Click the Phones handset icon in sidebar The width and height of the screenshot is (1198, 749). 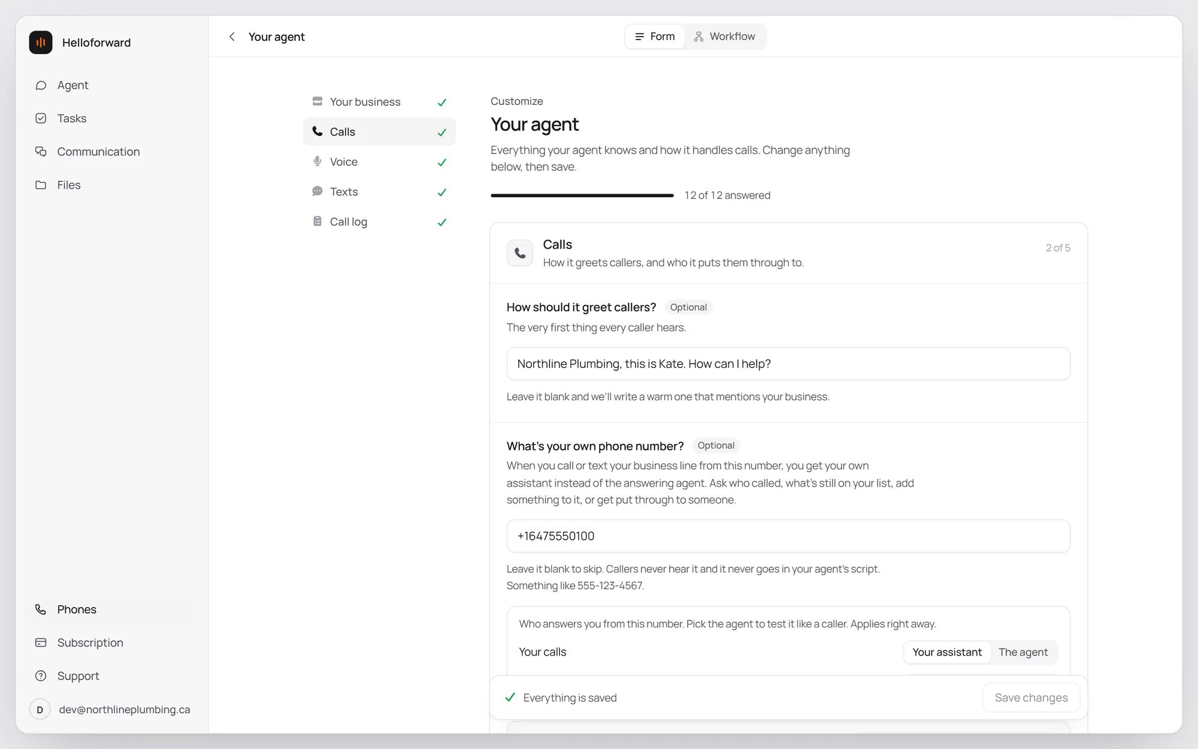click(41, 609)
